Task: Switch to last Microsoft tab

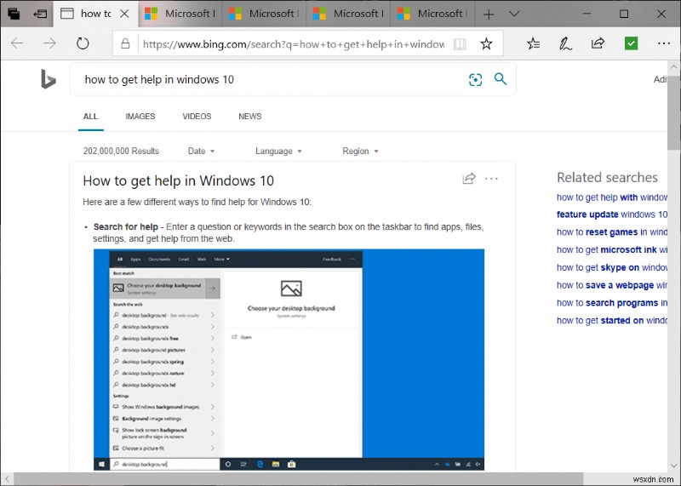Action: (432, 14)
